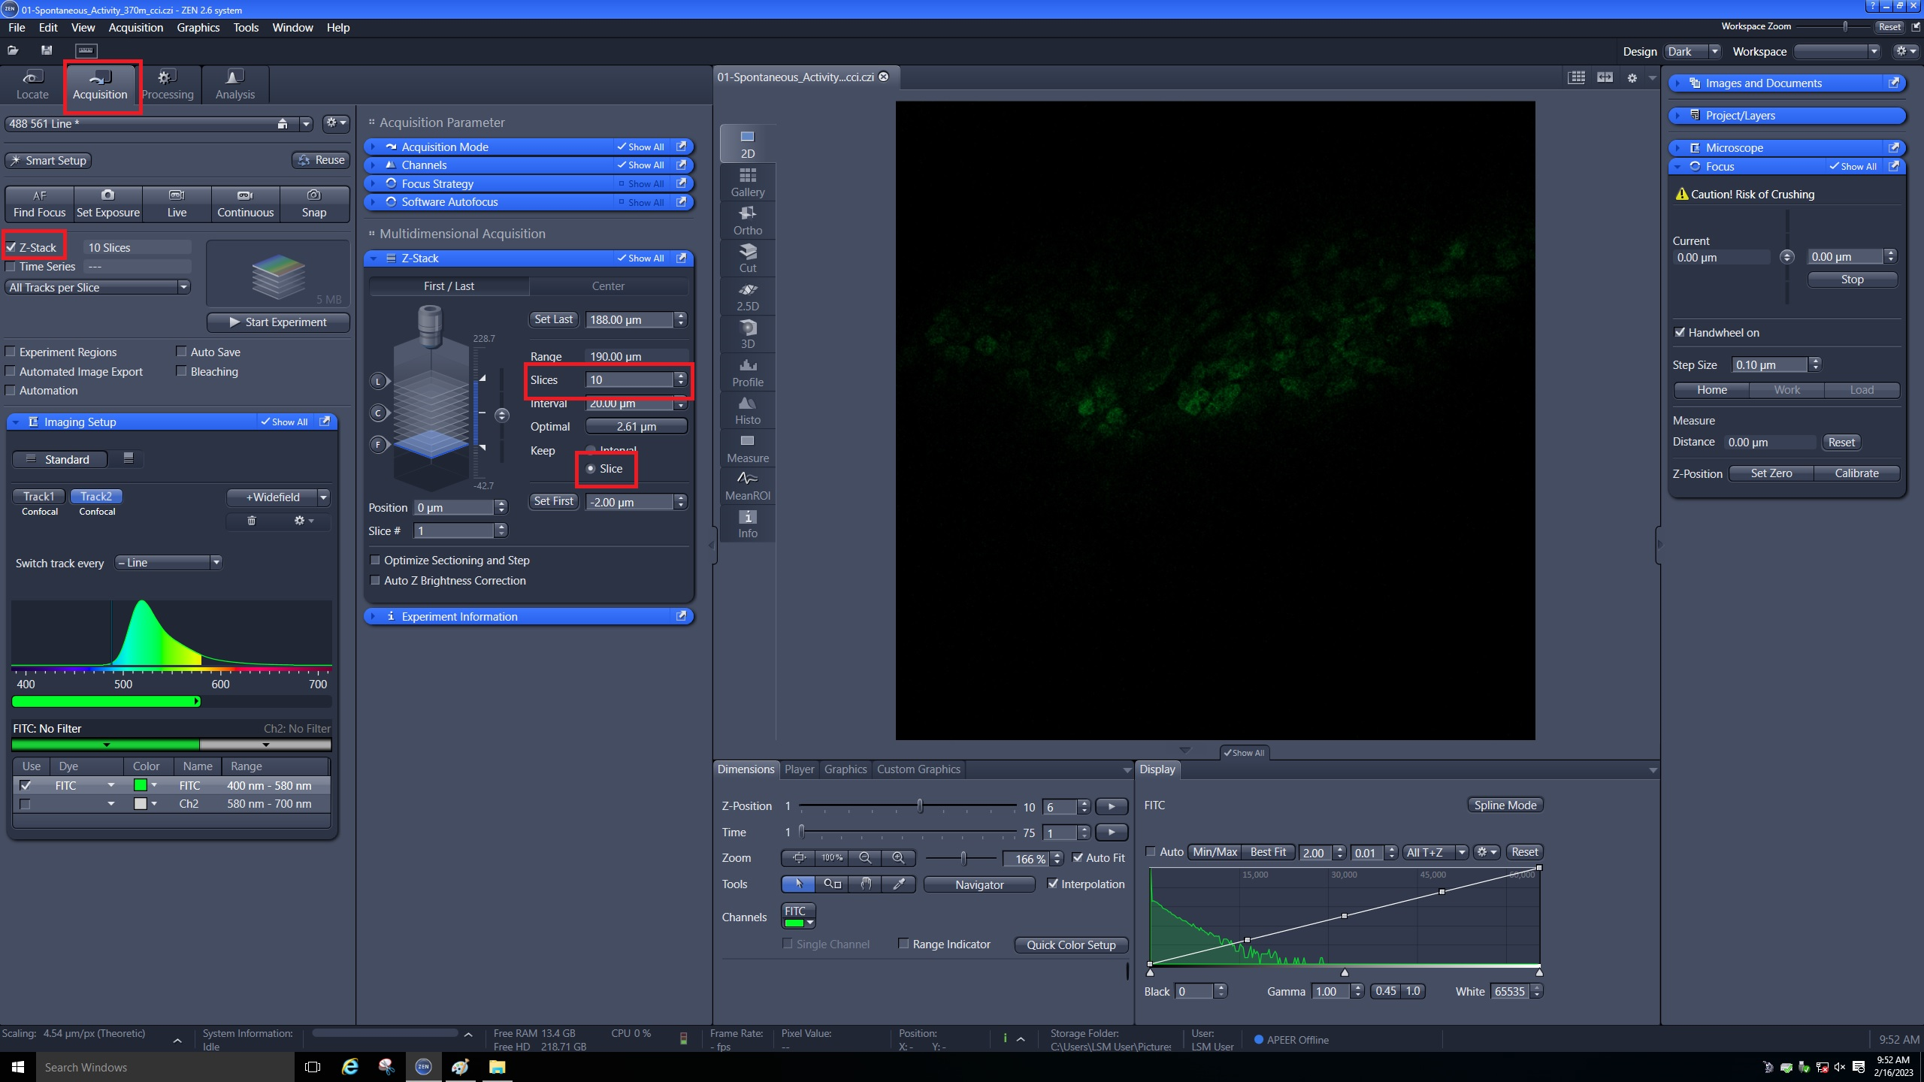Screen dimensions: 1924x1082
Task: Click the Start Experiment button
Action: pyautogui.click(x=277, y=322)
